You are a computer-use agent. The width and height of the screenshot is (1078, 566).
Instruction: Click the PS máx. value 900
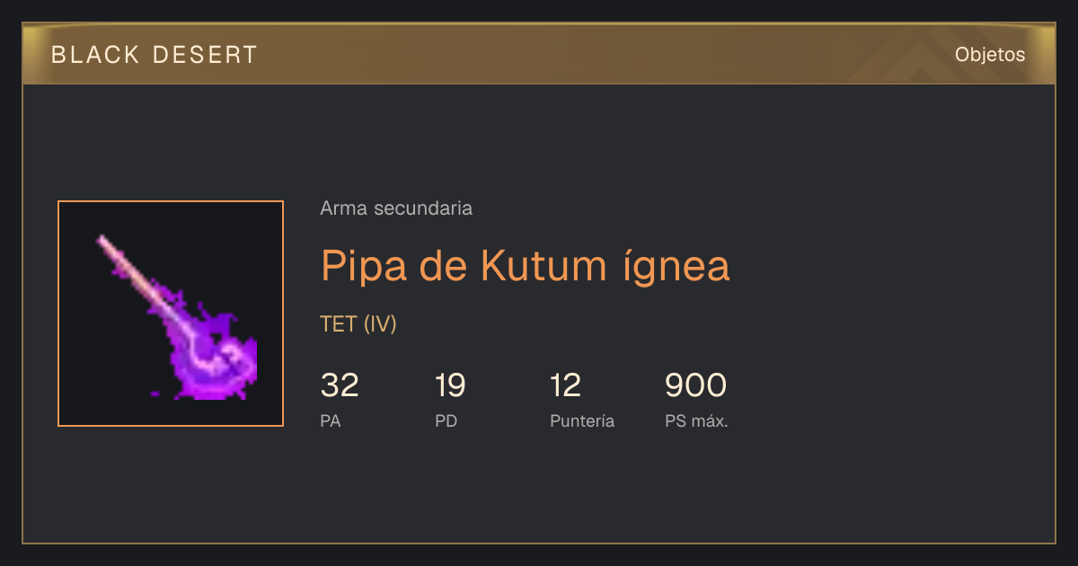pyautogui.click(x=695, y=385)
